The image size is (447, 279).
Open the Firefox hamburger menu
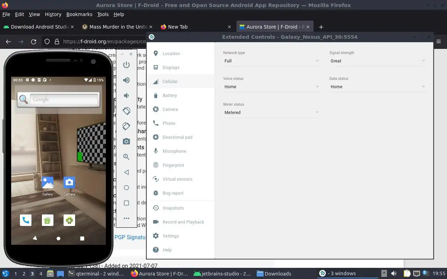[x=439, y=42]
